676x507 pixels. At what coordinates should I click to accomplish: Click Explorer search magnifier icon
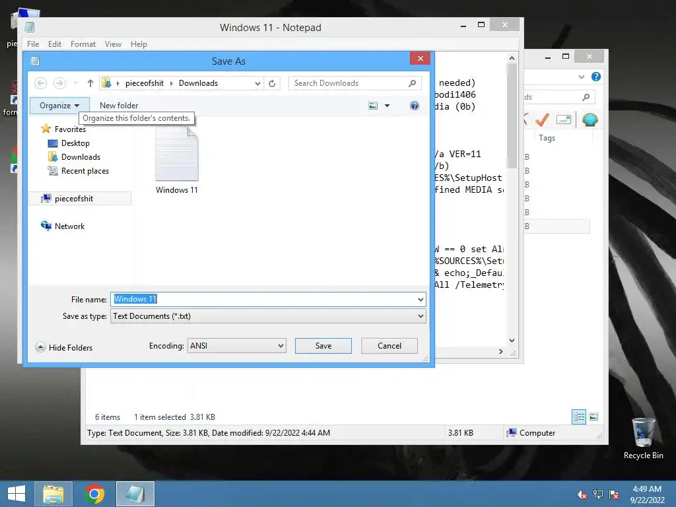point(586,97)
